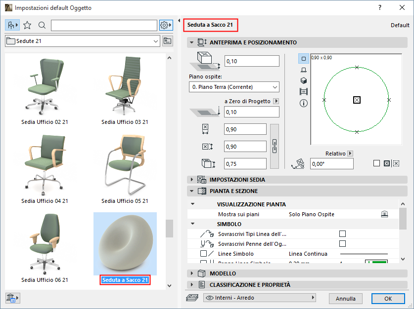This screenshot has width=414, height=309.
Task: Click the Solo Piano Ospite value
Action: point(312,214)
